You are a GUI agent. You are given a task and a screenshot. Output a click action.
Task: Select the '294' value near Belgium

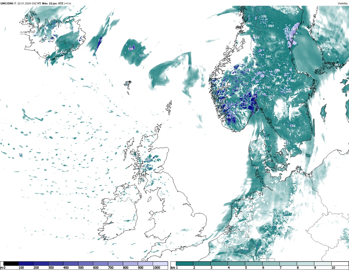point(246,249)
